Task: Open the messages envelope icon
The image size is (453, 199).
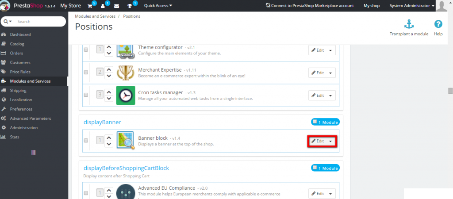Action: click(x=116, y=6)
